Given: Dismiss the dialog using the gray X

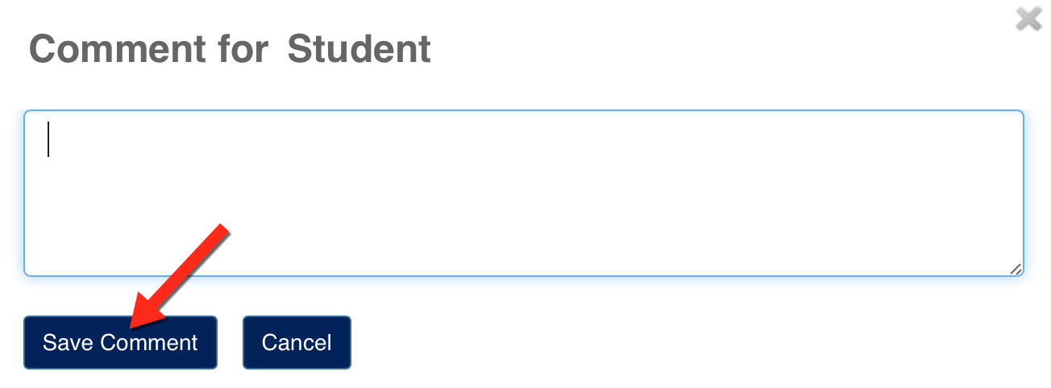Looking at the screenshot, I should [1028, 18].
